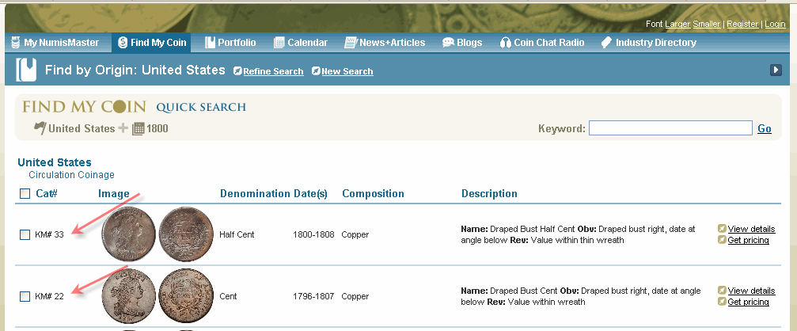Viewport: 797px width, 331px height.
Task: Open the United States country filter
Action: (74, 128)
